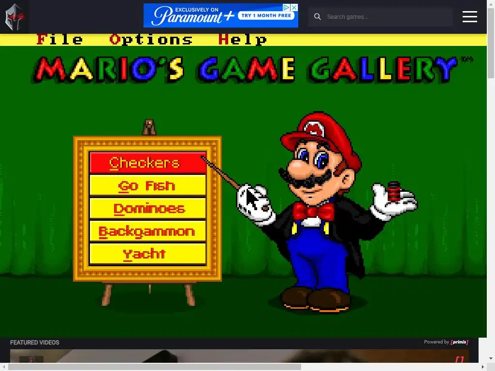
Task: Open the hamburger menu icon
Action: tap(469, 17)
